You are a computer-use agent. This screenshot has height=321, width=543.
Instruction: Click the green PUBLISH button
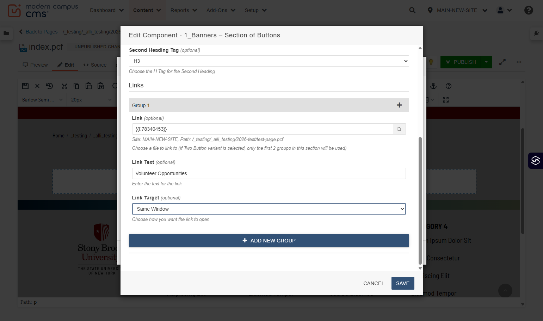click(461, 62)
